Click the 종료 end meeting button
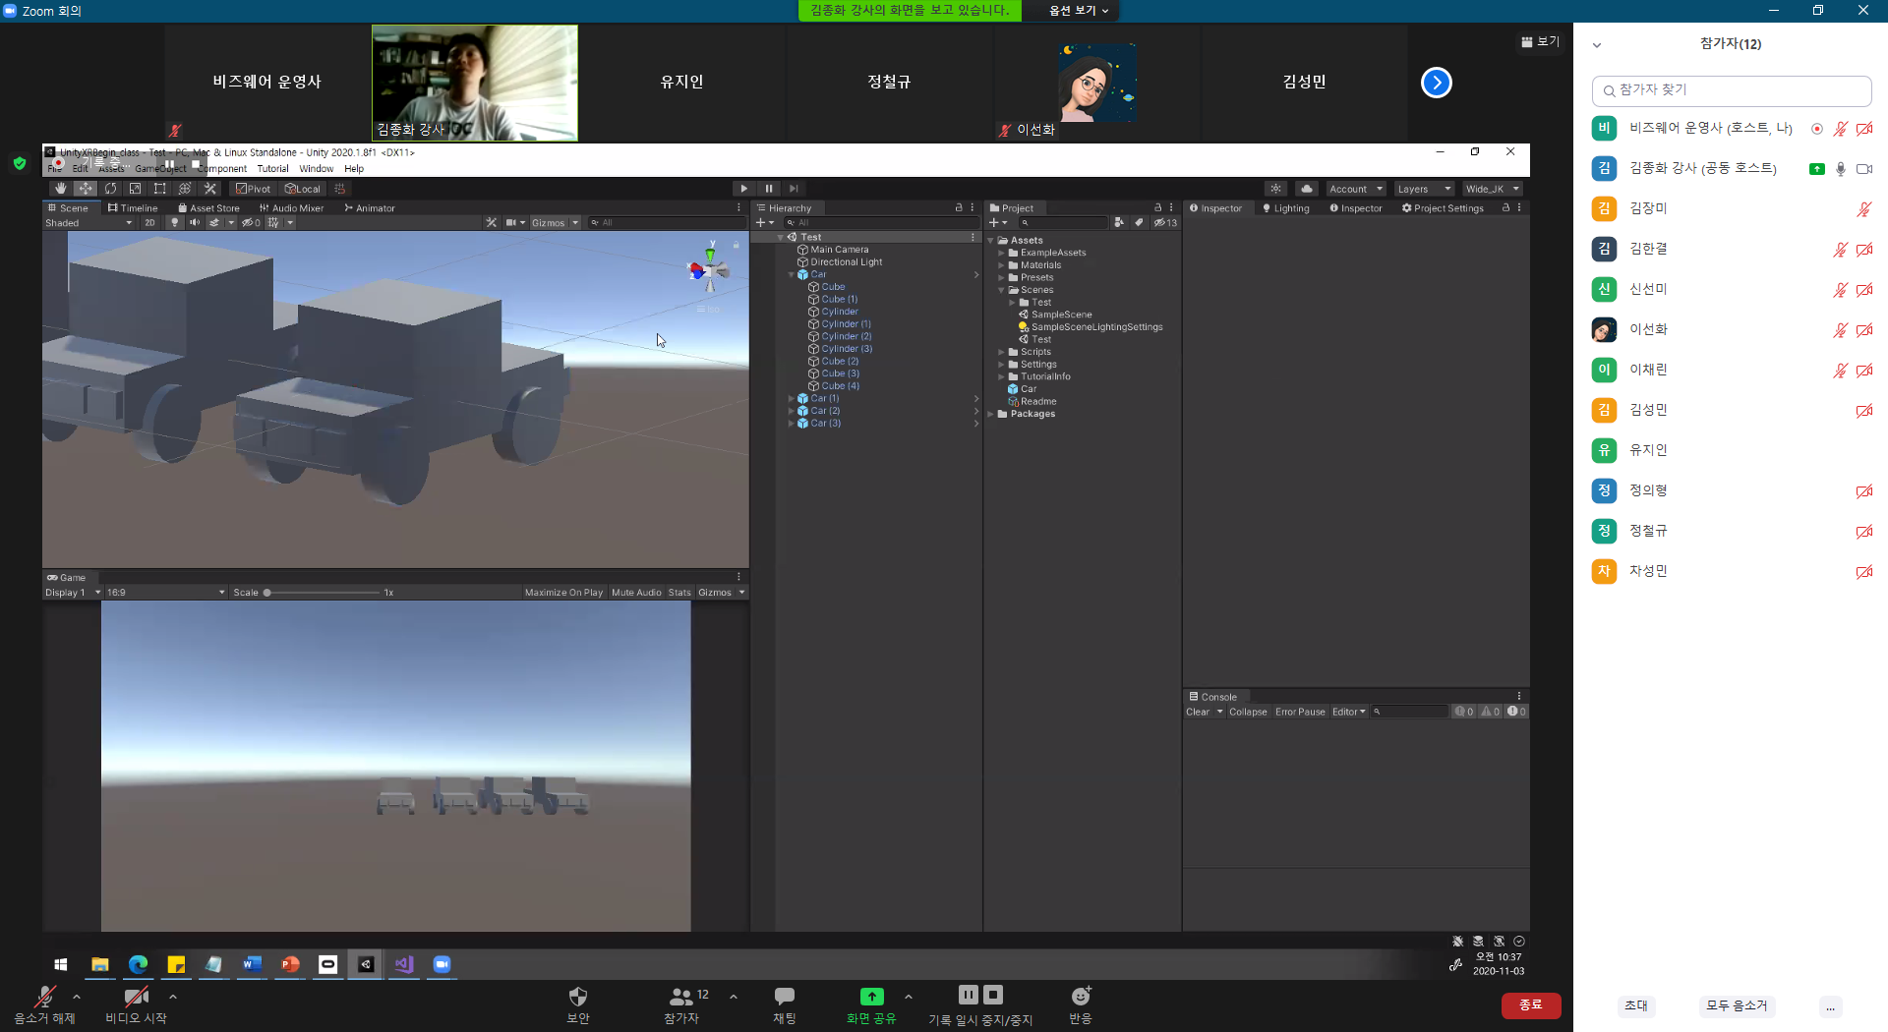The width and height of the screenshot is (1888, 1032). 1530,1004
